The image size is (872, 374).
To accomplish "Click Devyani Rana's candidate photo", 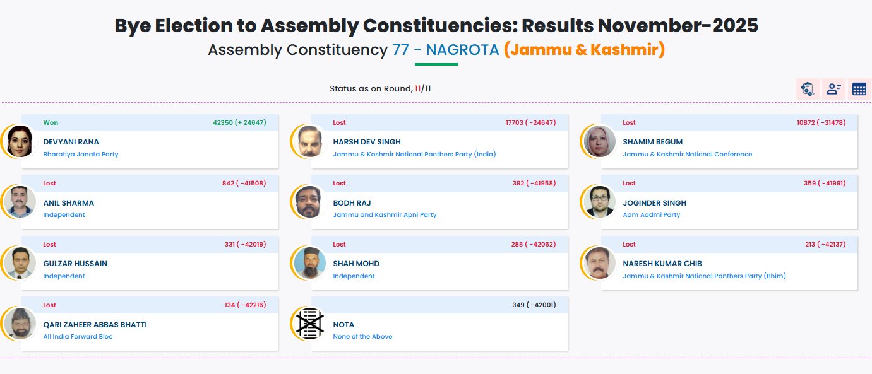I will pos(20,141).
